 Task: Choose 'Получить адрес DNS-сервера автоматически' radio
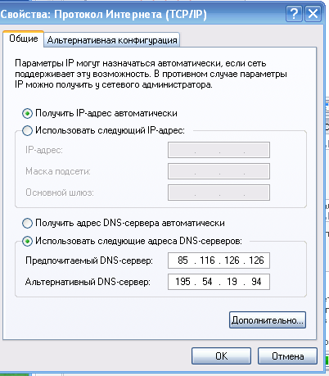27,223
